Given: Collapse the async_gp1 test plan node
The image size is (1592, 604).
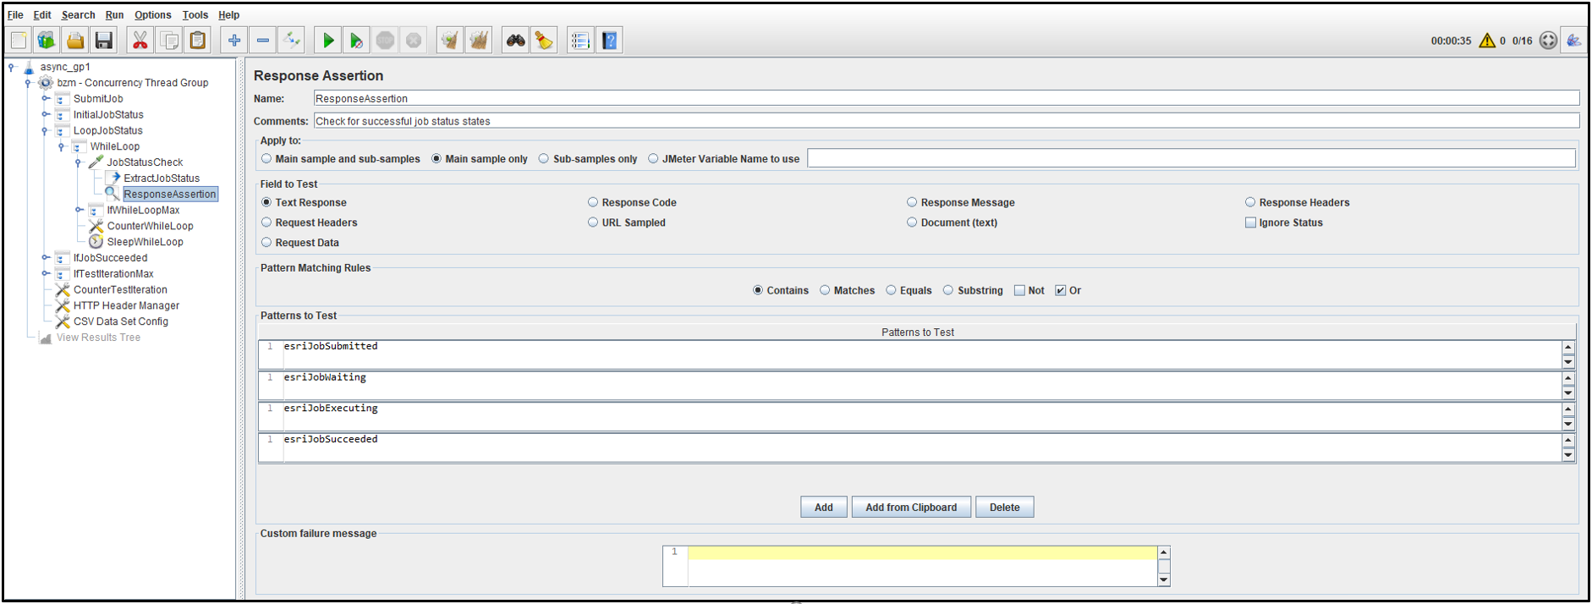Looking at the screenshot, I should pyautogui.click(x=12, y=67).
